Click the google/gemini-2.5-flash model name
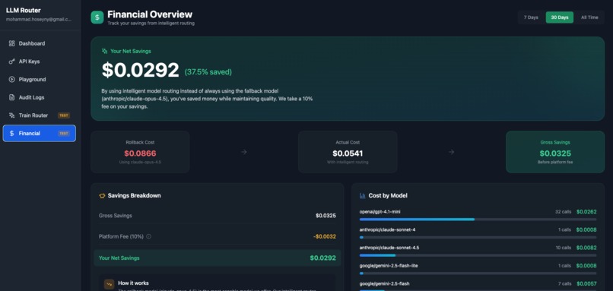This screenshot has width=613, height=291. [384, 283]
